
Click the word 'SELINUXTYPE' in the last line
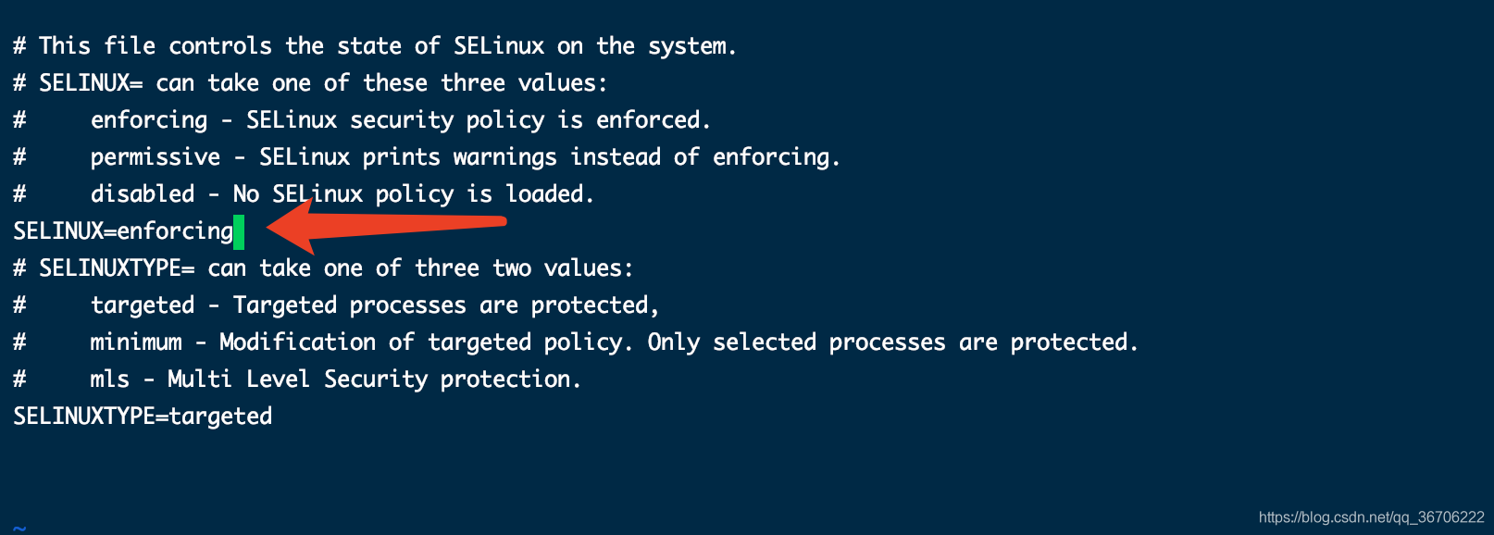tap(84, 417)
